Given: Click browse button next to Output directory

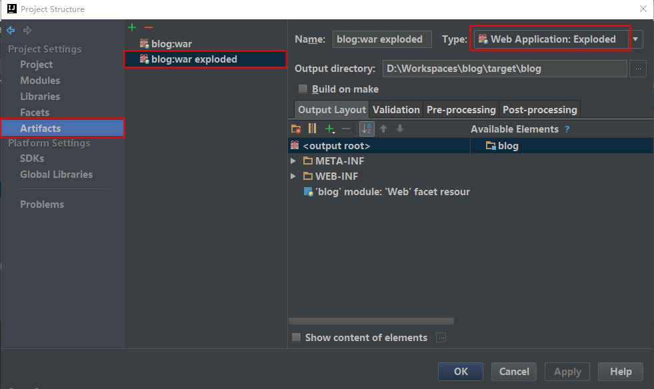Looking at the screenshot, I should [638, 69].
